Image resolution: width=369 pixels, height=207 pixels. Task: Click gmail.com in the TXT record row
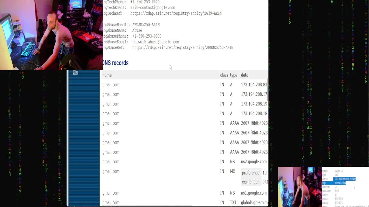click(x=111, y=203)
